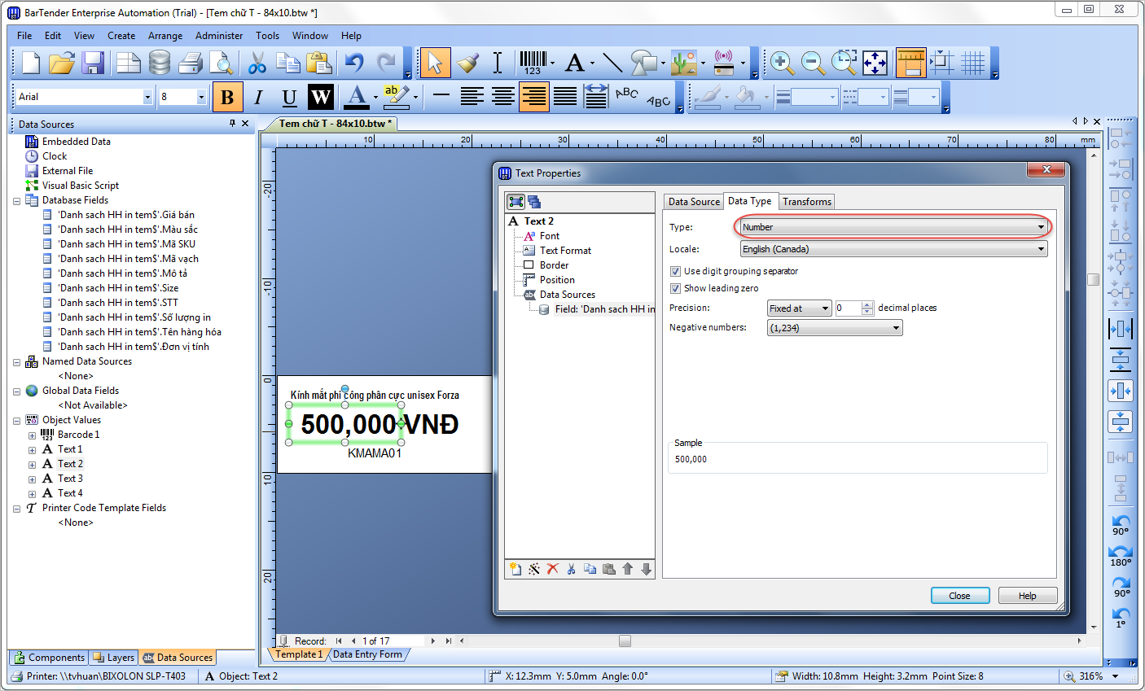Switch to the Data Source tab
The image size is (1145, 691).
[x=694, y=202]
